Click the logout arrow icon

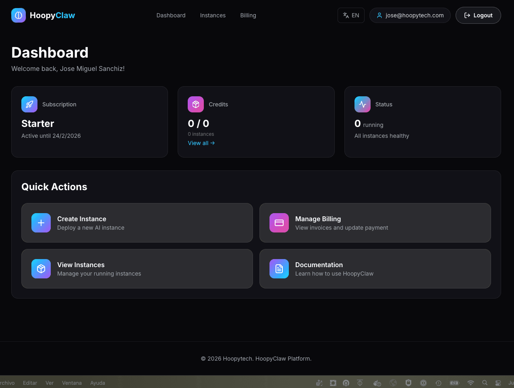pos(467,15)
